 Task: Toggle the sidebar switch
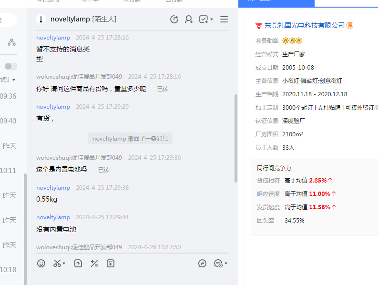click(11, 66)
